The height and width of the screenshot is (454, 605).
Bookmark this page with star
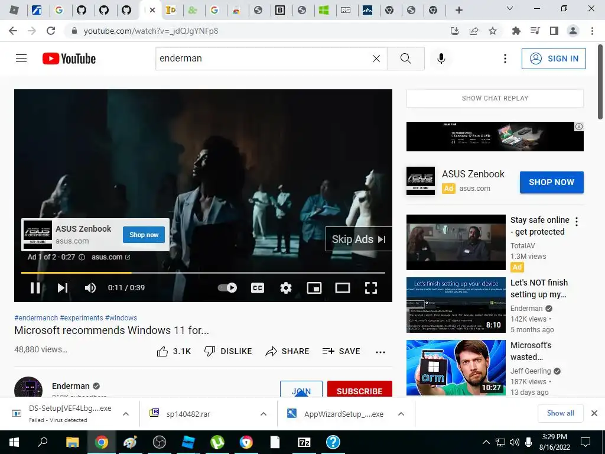tap(493, 31)
